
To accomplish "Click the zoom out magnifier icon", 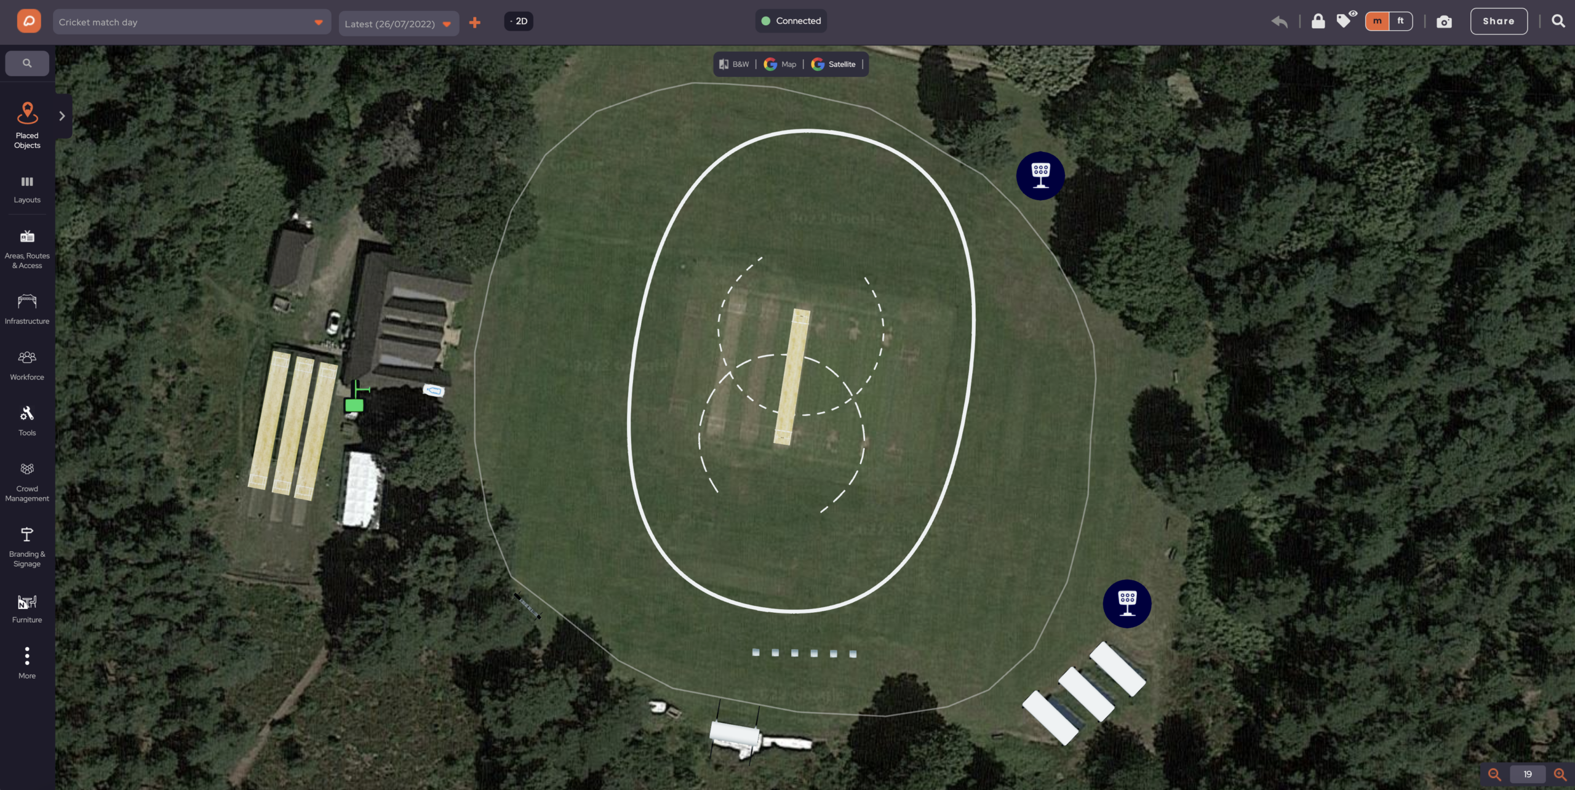I will (1494, 774).
